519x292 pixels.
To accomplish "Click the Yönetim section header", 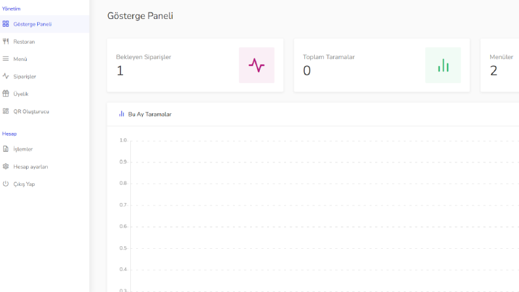I will 11,9.
